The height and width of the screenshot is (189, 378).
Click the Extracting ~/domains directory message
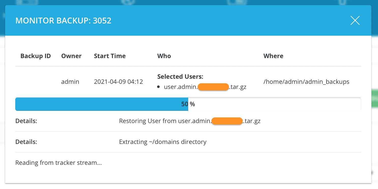click(163, 142)
